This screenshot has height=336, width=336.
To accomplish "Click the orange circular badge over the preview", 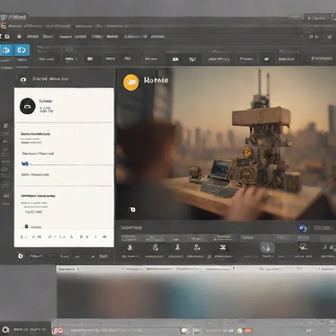I will click(x=131, y=82).
